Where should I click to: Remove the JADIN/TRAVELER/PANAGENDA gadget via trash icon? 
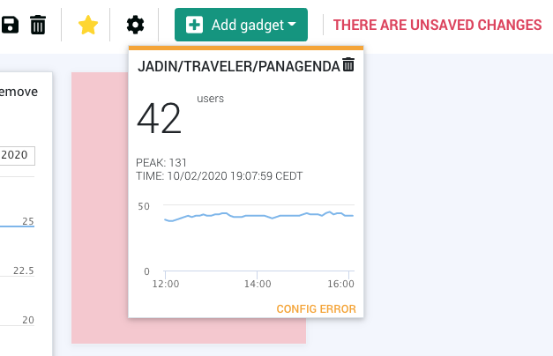[348, 64]
